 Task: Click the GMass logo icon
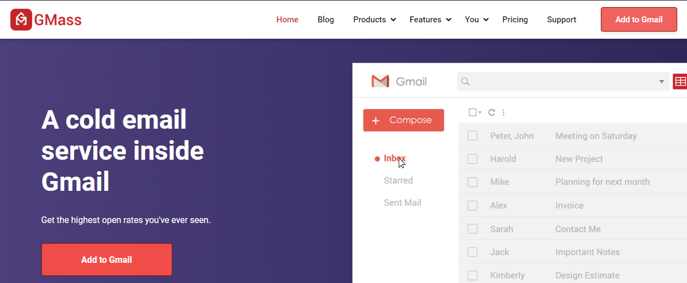21,20
